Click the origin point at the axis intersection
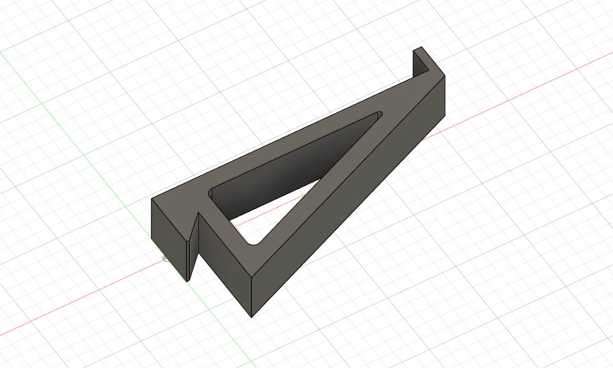The width and height of the screenshot is (613, 368). [166, 258]
